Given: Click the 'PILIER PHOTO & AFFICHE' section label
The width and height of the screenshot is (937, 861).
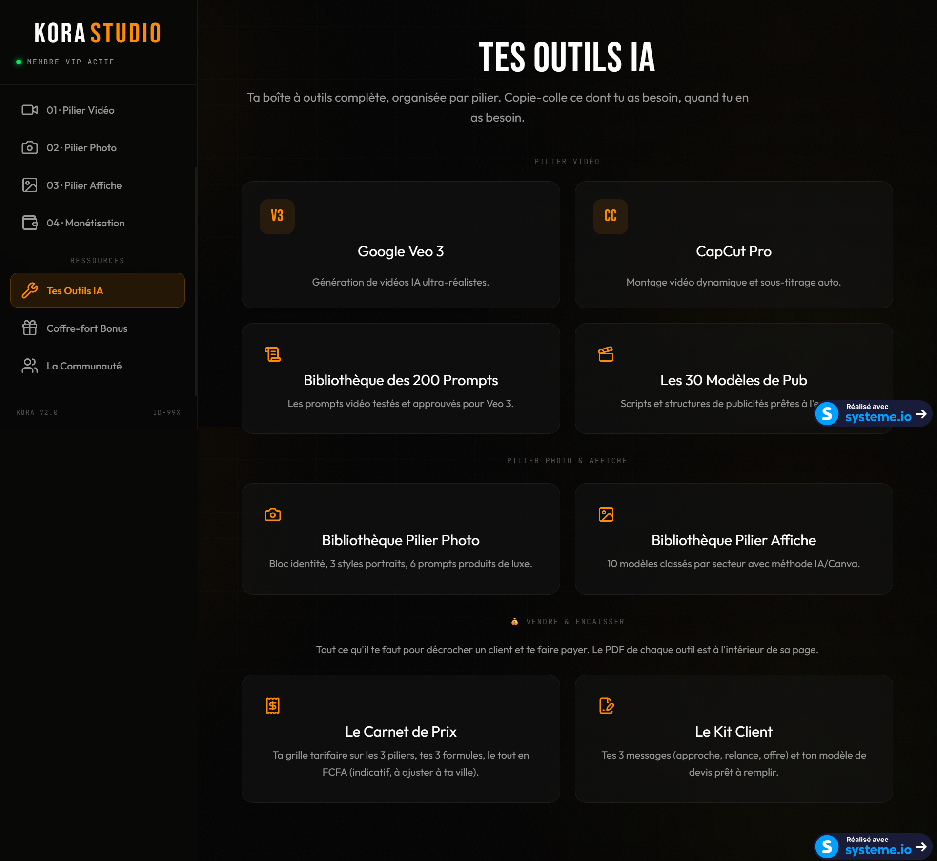Looking at the screenshot, I should point(567,461).
